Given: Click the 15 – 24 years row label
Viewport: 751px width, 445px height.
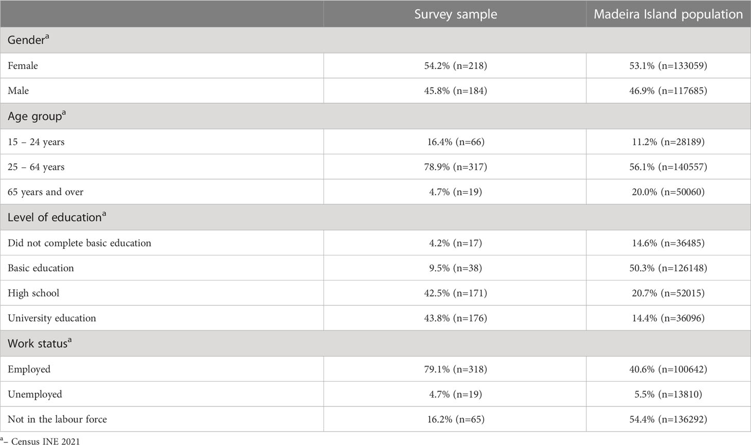Looking at the screenshot, I should click(36, 142).
